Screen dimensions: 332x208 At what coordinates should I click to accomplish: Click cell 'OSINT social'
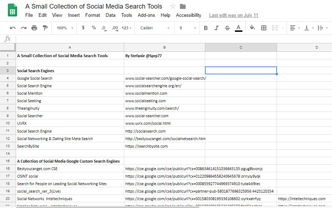pos(70,176)
